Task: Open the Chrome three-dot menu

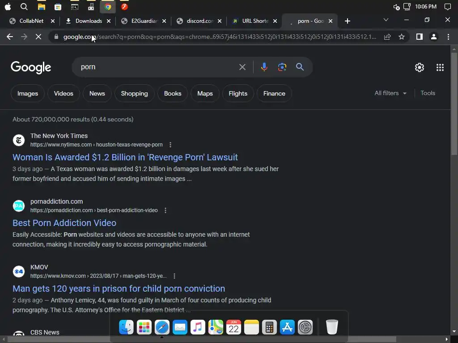Action: tap(448, 37)
